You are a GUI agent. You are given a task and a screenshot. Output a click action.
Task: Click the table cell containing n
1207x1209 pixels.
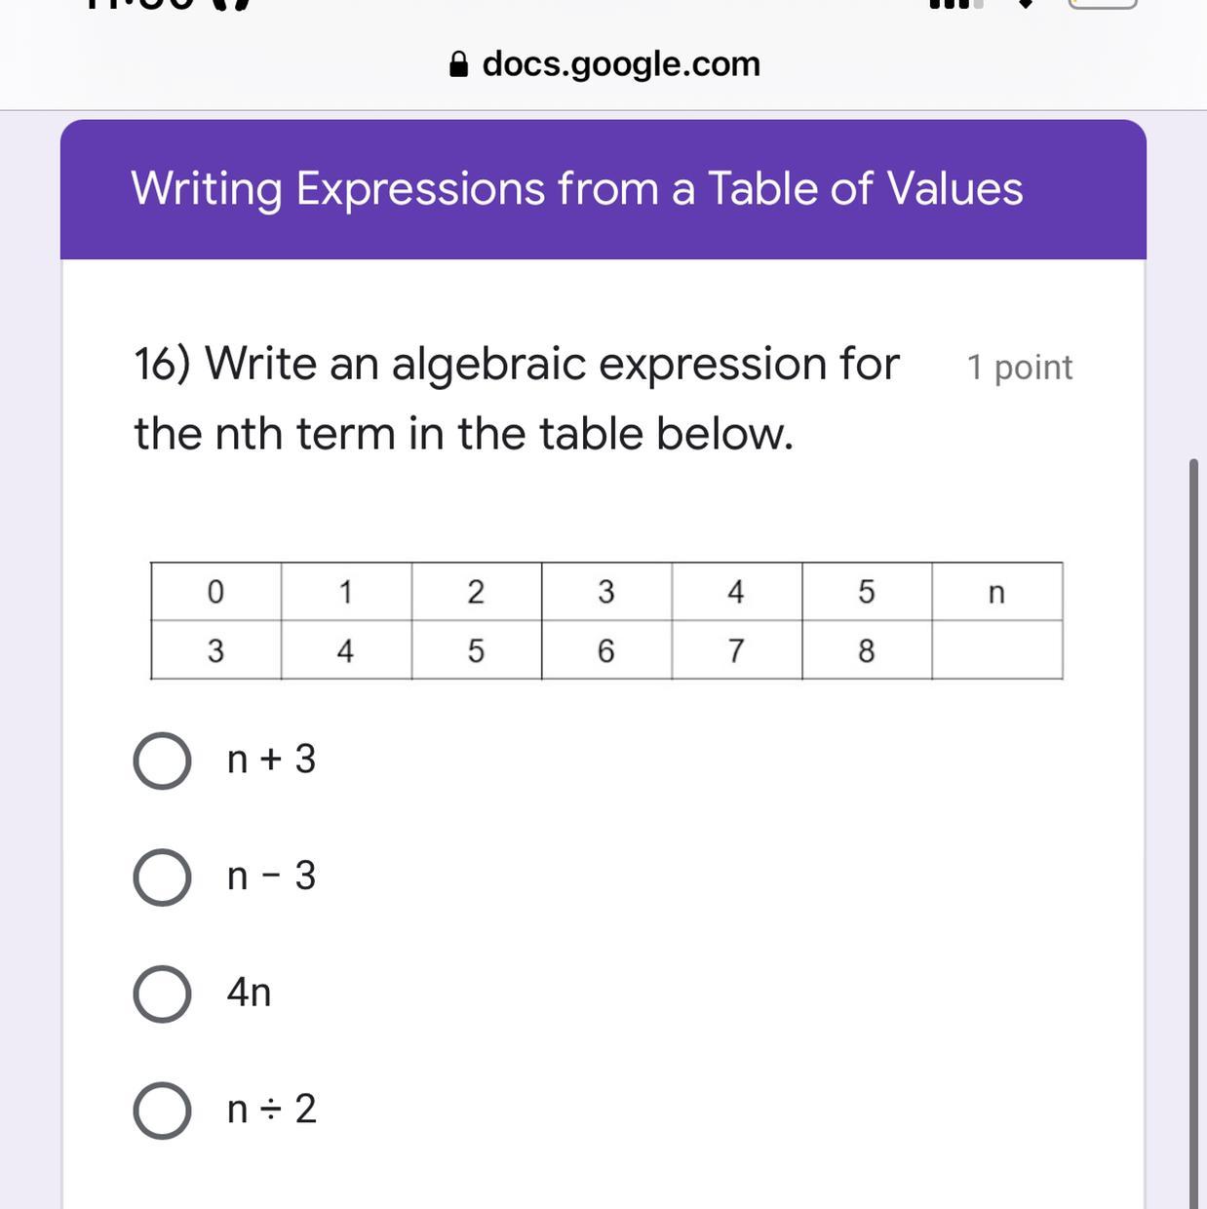[996, 592]
